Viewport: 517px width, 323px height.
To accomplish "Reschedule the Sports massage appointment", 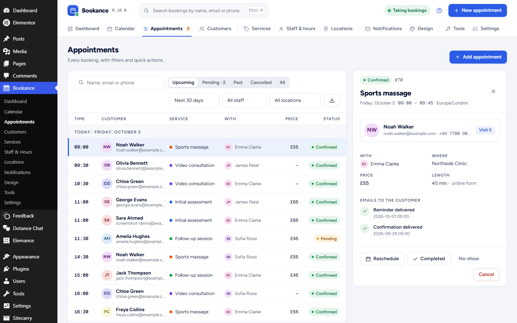I will [x=382, y=259].
